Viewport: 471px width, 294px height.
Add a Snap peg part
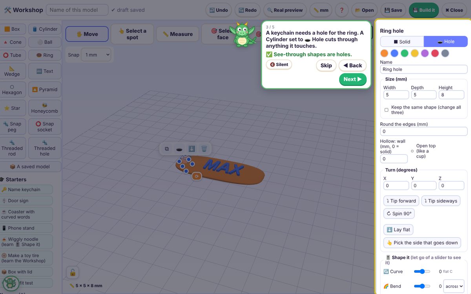(x=13, y=127)
